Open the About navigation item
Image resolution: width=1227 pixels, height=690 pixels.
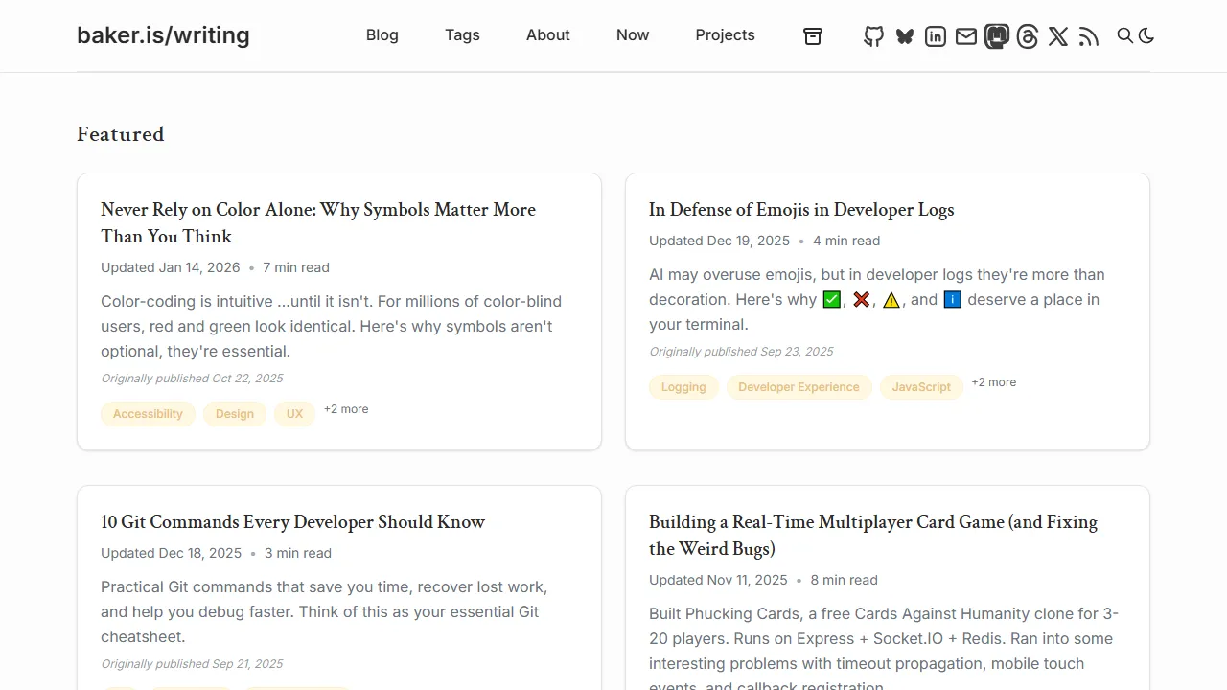point(547,35)
